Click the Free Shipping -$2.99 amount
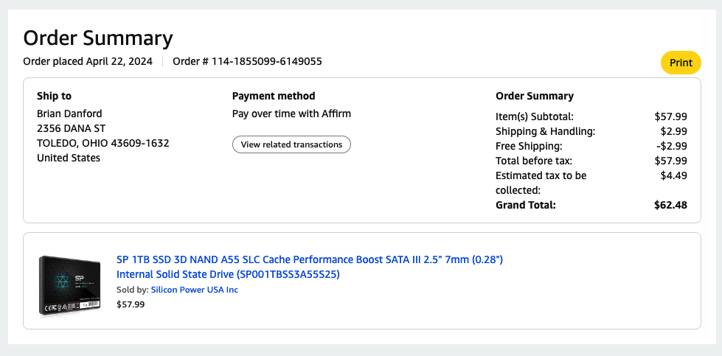The image size is (722, 356). [x=671, y=146]
